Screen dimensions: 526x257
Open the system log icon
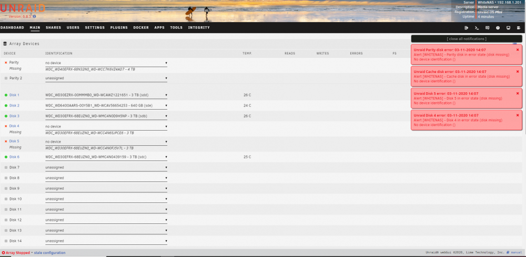coord(519,28)
